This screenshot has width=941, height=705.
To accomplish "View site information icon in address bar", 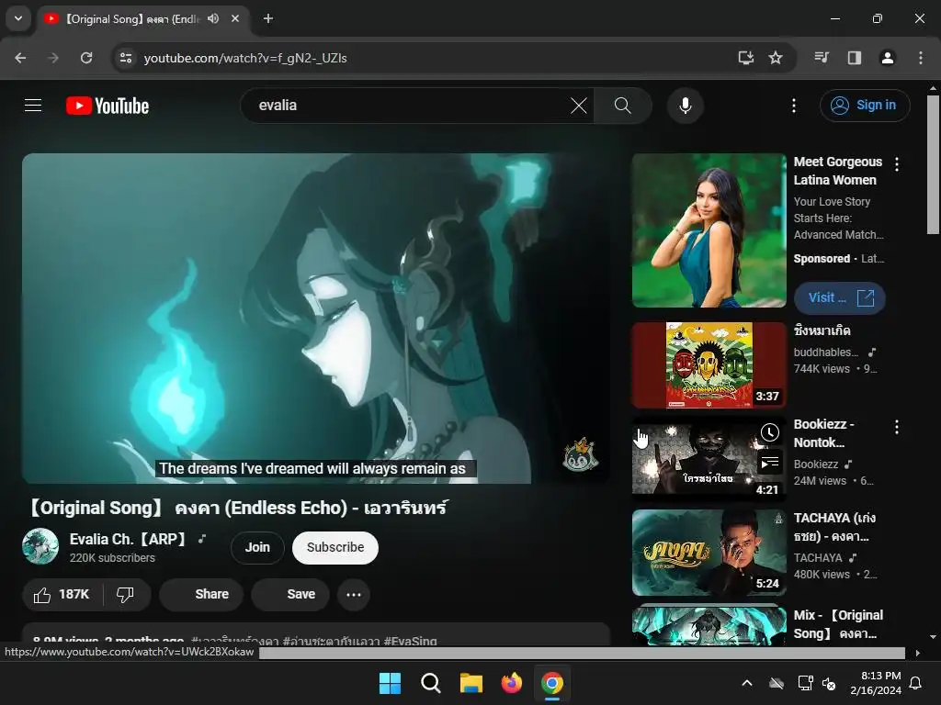I will (x=125, y=58).
